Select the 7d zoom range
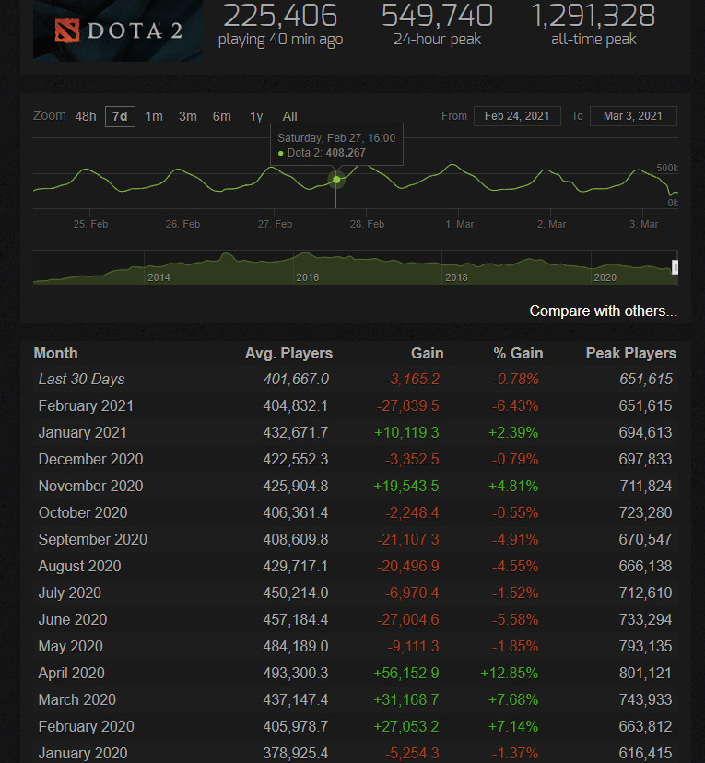The height and width of the screenshot is (763, 705). point(120,117)
